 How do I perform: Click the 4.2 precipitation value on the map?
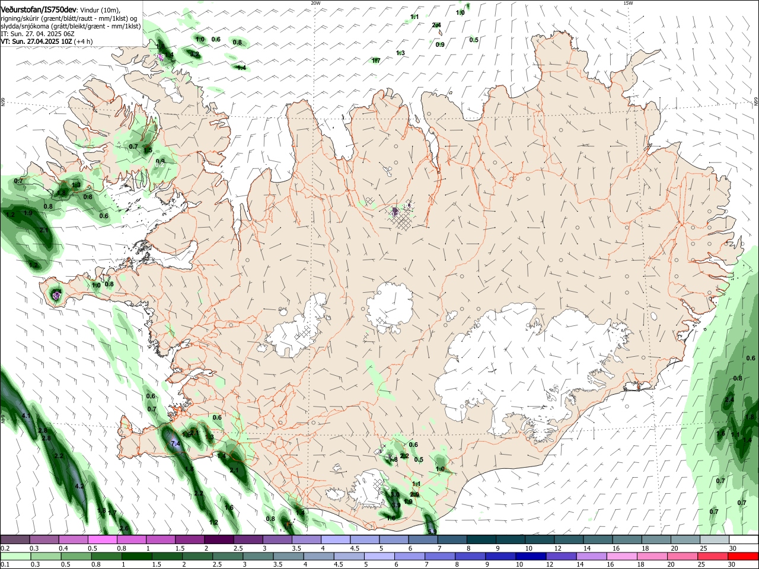pyautogui.click(x=79, y=486)
